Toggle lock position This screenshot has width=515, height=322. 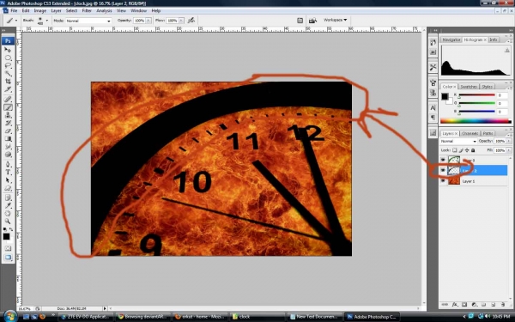click(x=467, y=150)
